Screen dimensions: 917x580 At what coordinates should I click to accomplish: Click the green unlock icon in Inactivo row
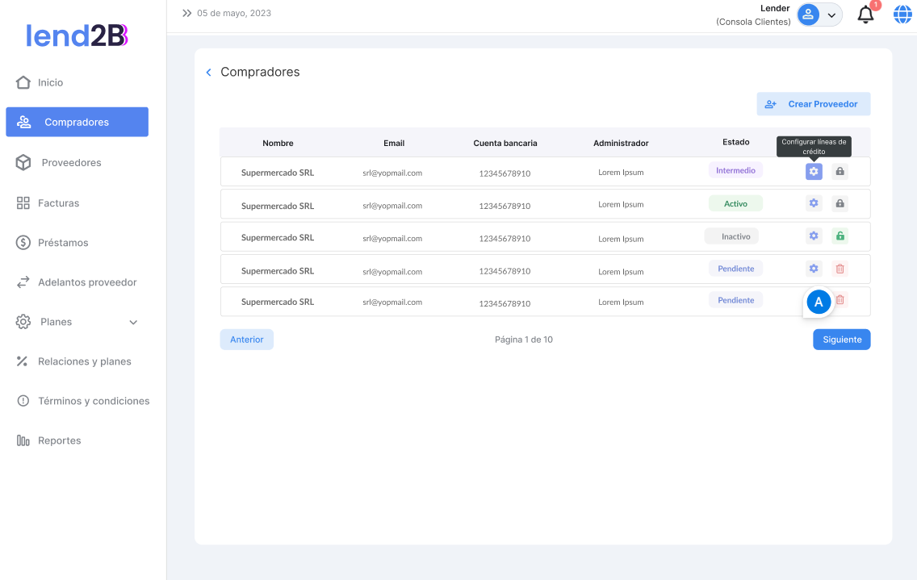(x=840, y=236)
